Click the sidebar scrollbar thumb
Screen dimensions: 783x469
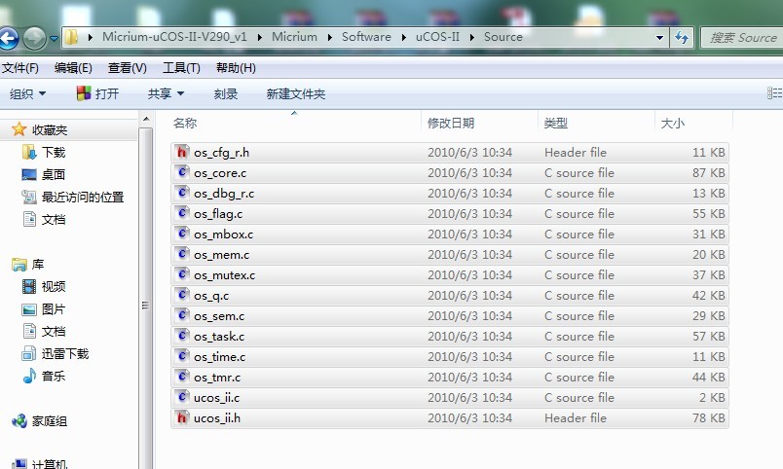click(x=146, y=300)
